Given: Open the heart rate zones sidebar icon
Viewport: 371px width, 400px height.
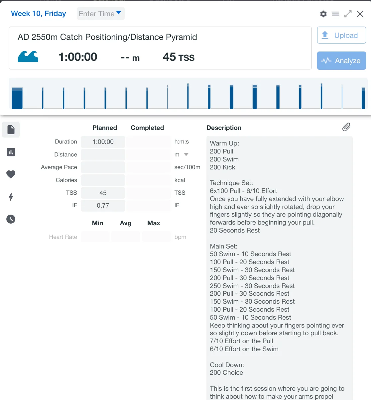Looking at the screenshot, I should (11, 174).
